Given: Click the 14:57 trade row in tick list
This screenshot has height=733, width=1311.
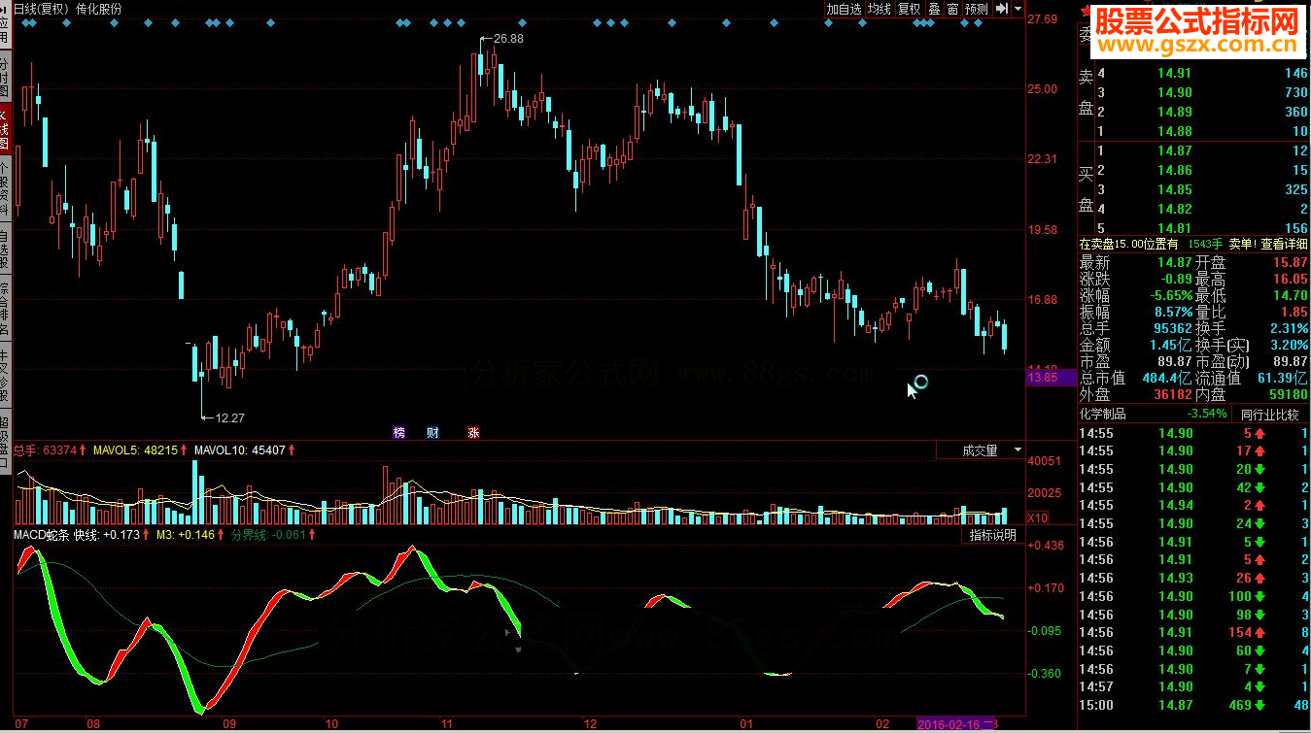Looking at the screenshot, I should 1194,687.
